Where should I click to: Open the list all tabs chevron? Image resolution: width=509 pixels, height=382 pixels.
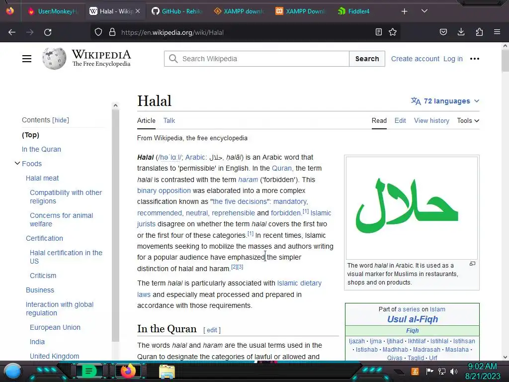424,11
